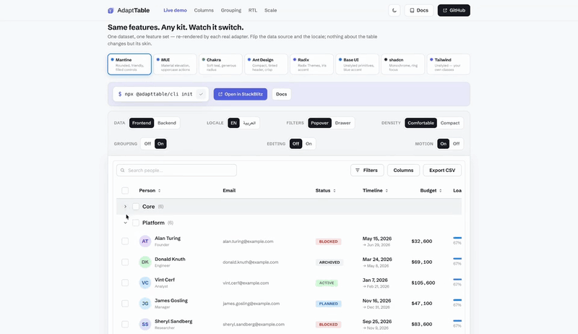
Task: Turn editing On
Action: pos(309,144)
